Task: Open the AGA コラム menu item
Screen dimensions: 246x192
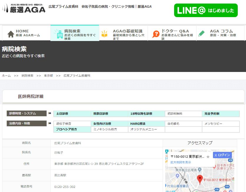Action: coord(220,33)
